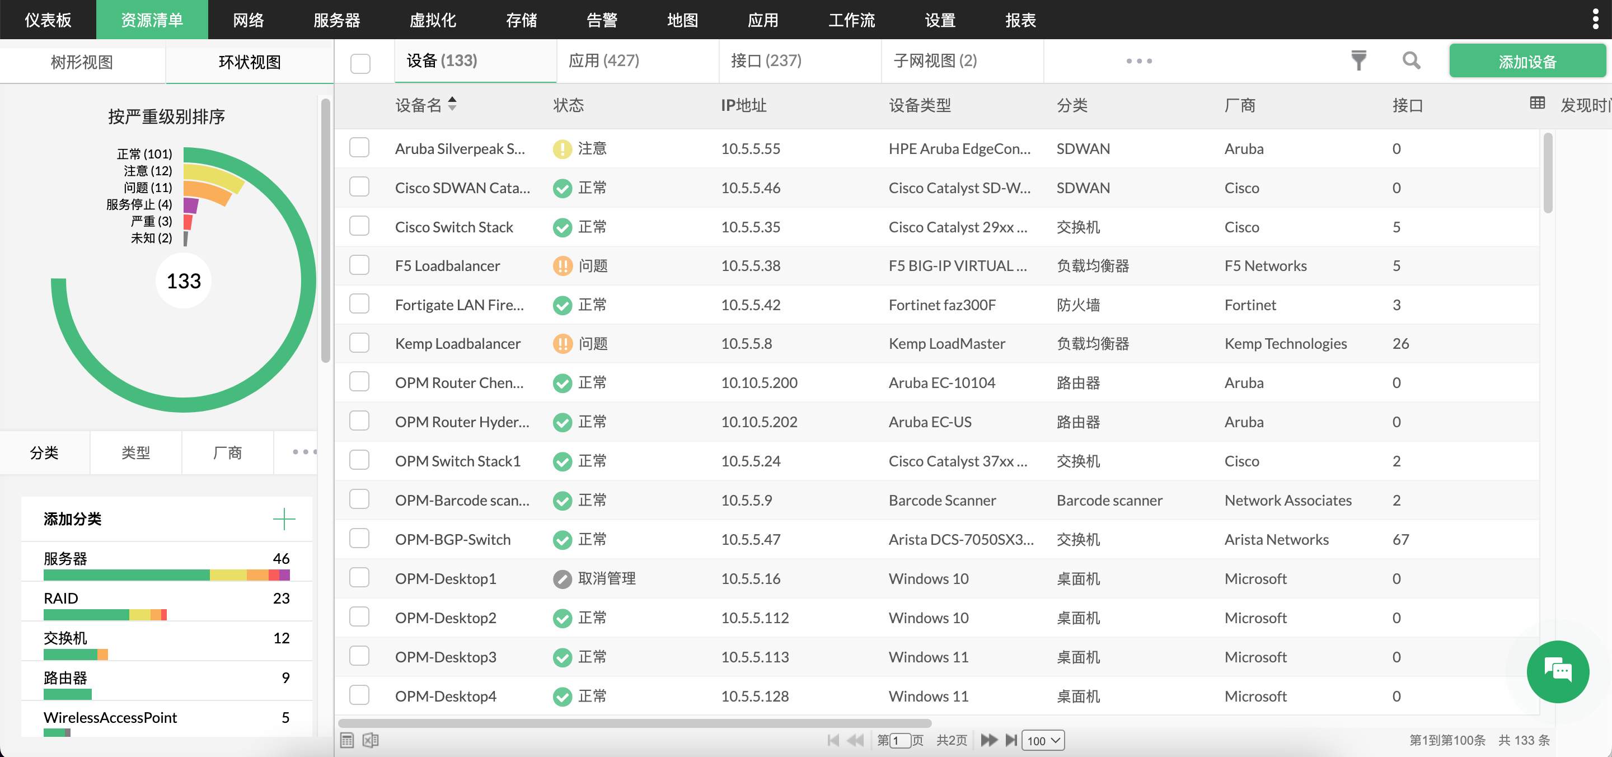Open the column chooser grid icon
Viewport: 1612px width, 757px height.
(x=1538, y=104)
